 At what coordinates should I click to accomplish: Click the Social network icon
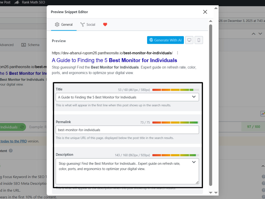[82, 24]
